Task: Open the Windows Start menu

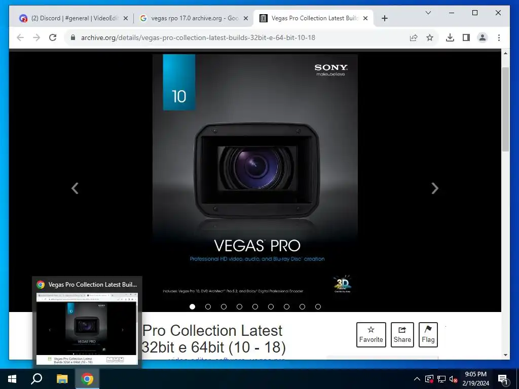Action: point(12,379)
